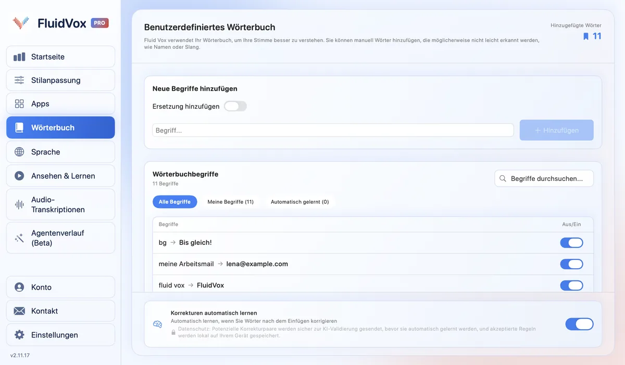This screenshot has height=365, width=625.
Task: Click the Stilanpassung sliders icon
Action: pyautogui.click(x=19, y=80)
